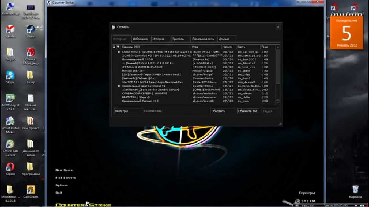
Task: Open the Базар folder icon
Action: (x=31, y=77)
